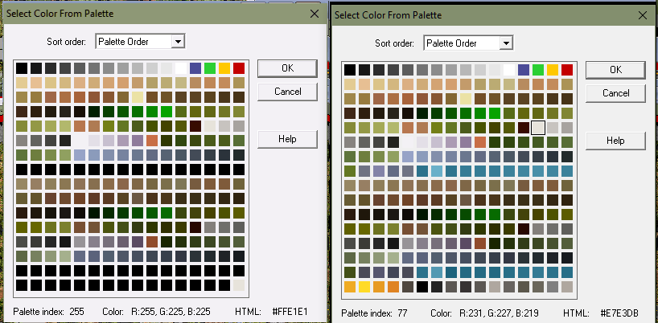Pick the red top-row swatch in right palette
This screenshot has height=323, width=658.
coord(567,70)
